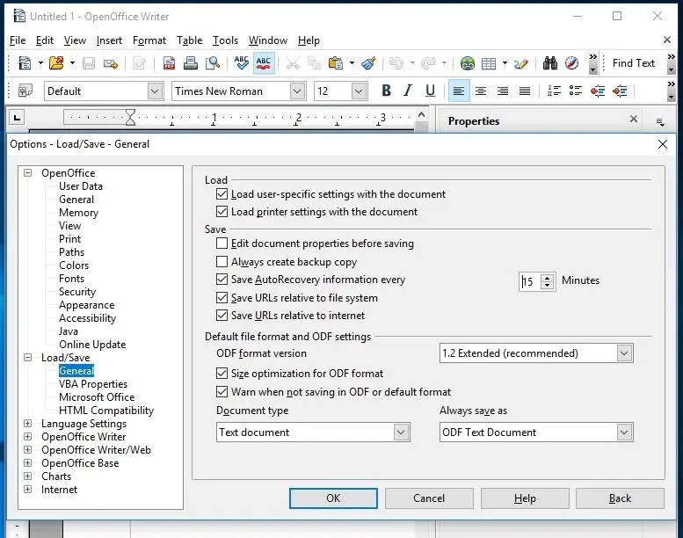
Task: Click the Styles and Formatting icon
Action: tap(25, 91)
